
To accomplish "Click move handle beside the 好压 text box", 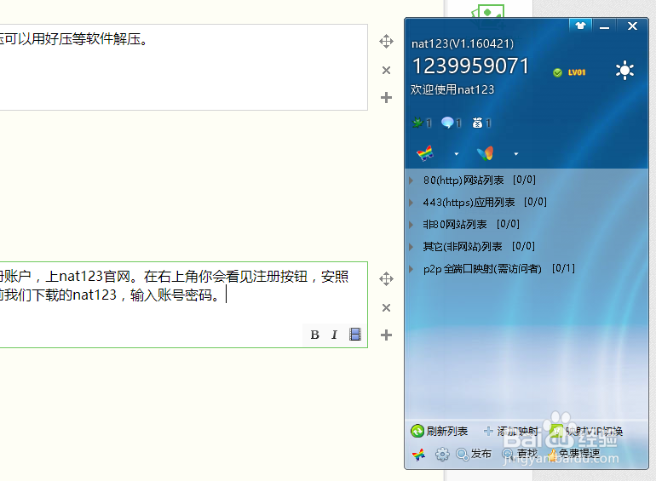I will coord(386,42).
